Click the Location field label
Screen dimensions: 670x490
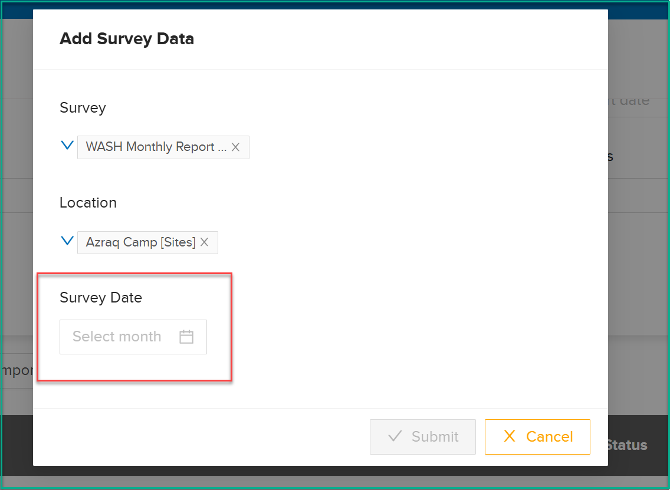click(88, 202)
